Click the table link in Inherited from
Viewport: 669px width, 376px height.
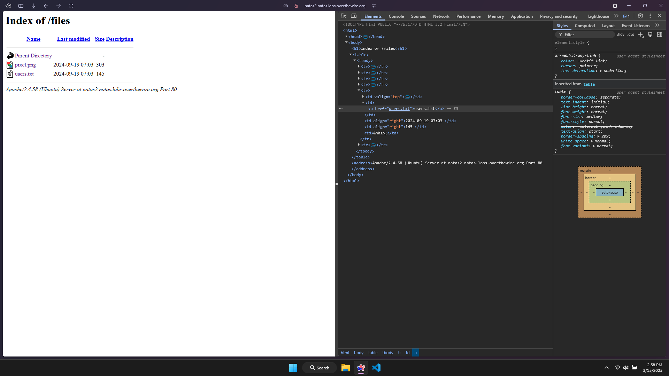point(589,84)
